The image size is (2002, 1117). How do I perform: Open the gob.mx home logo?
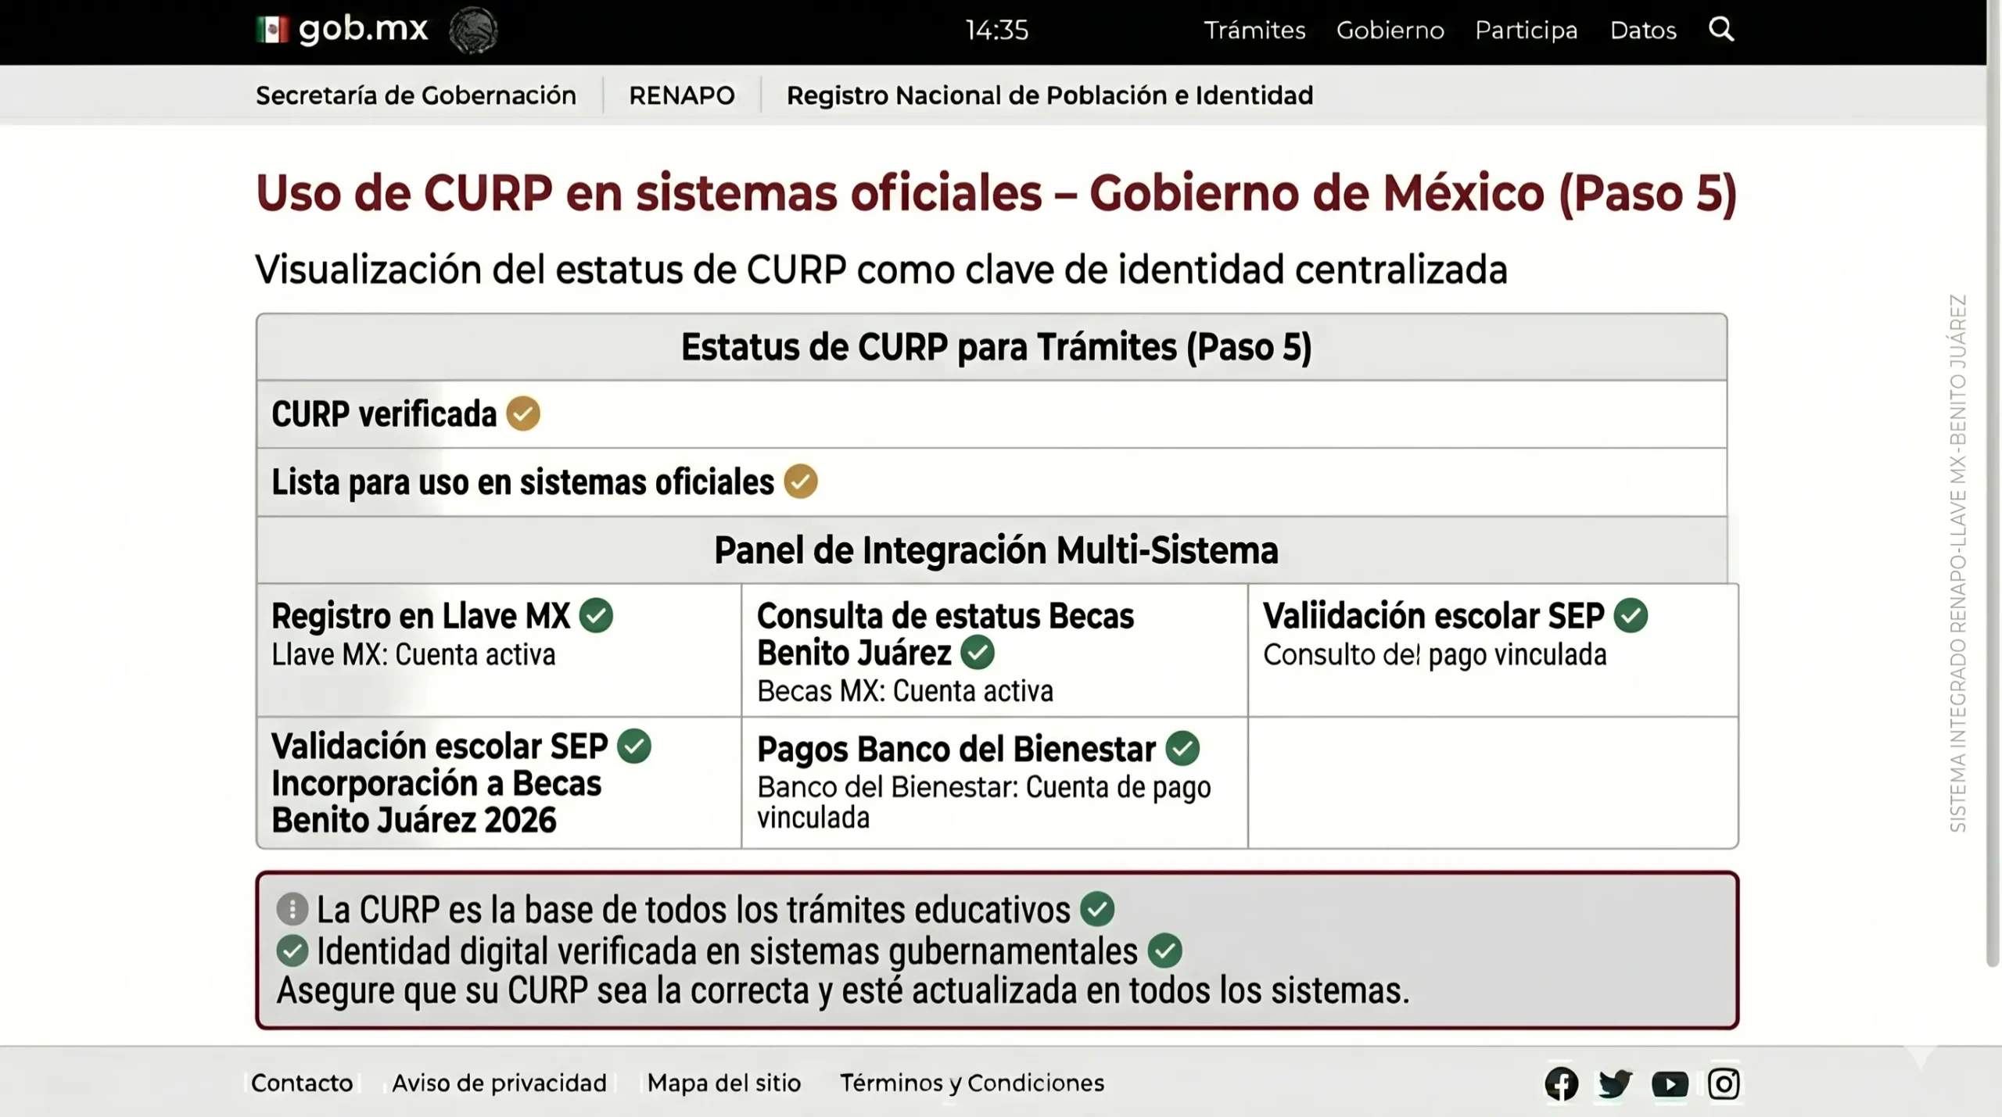tap(342, 30)
